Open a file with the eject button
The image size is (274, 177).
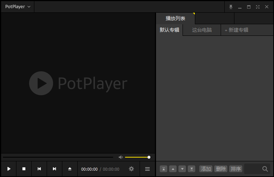(70, 169)
